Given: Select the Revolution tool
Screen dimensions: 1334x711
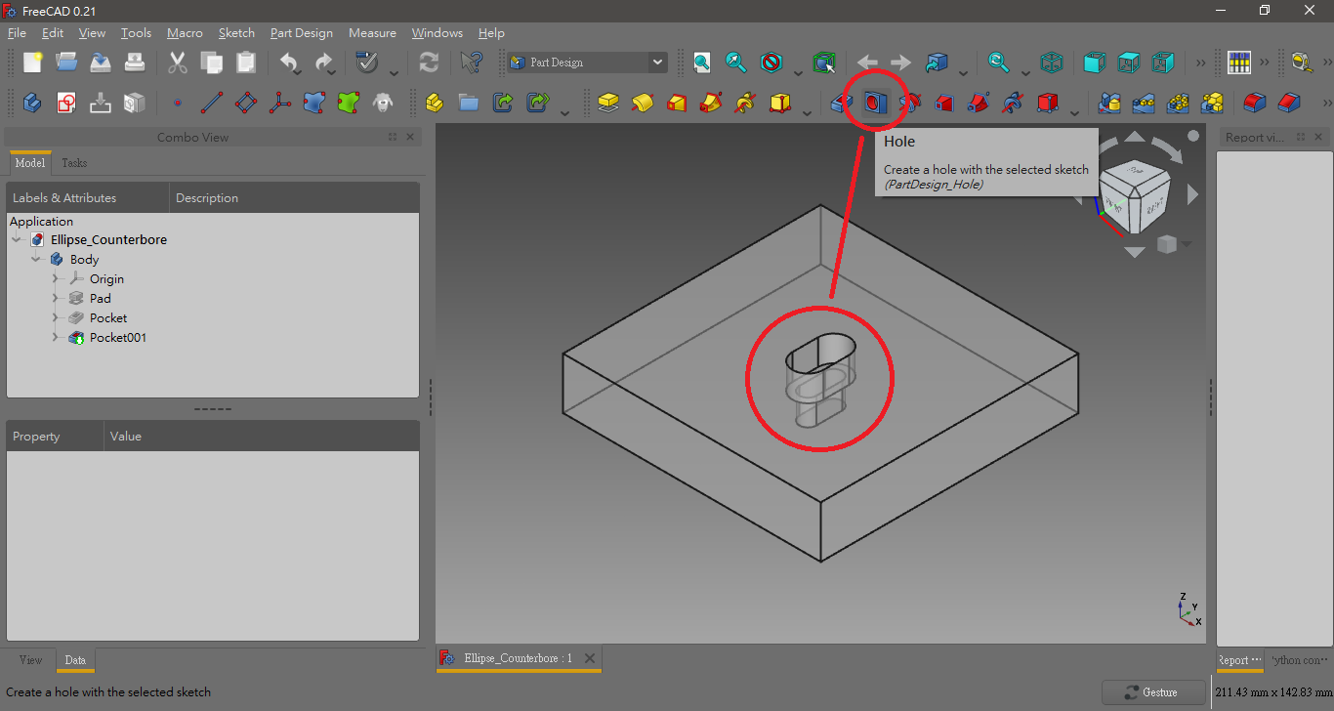Looking at the screenshot, I should click(643, 103).
